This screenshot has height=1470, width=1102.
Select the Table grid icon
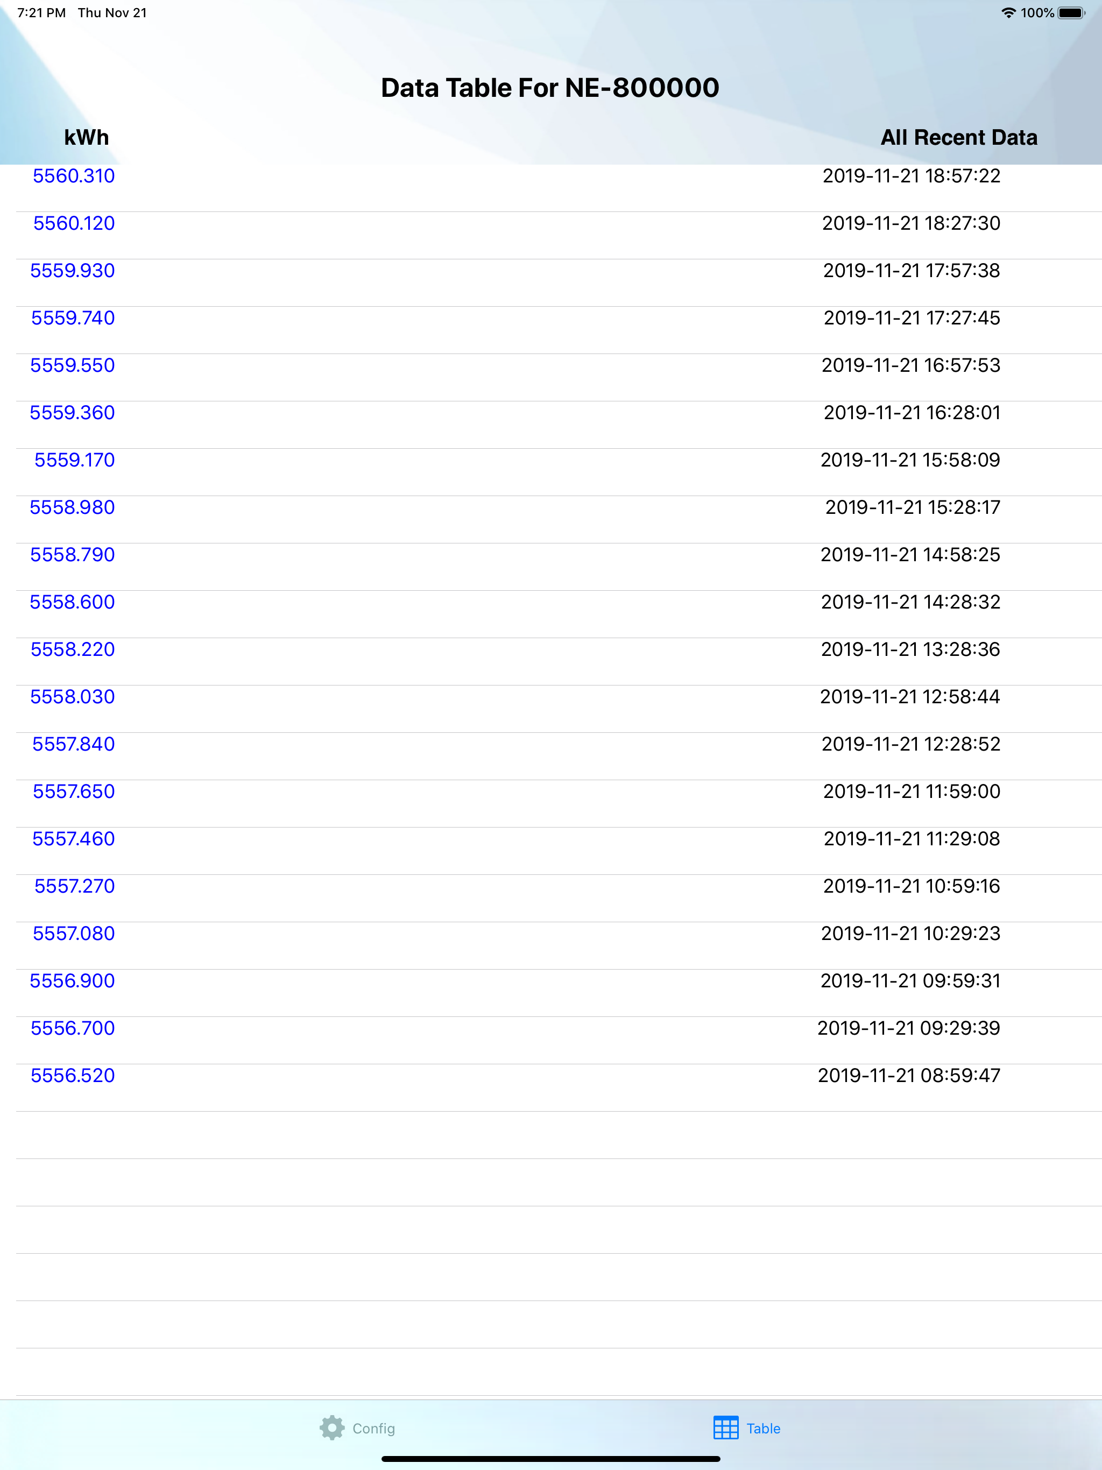point(726,1427)
